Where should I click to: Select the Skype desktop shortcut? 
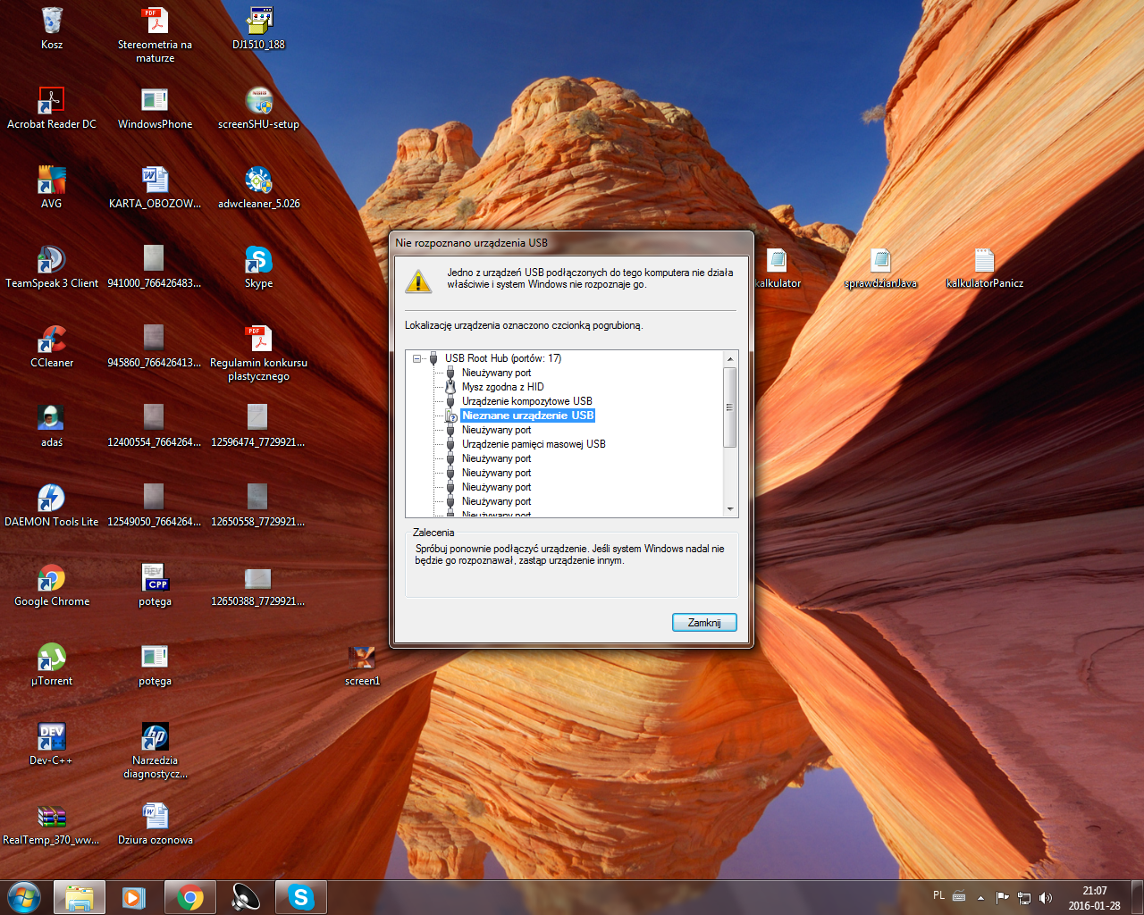pyautogui.click(x=258, y=260)
